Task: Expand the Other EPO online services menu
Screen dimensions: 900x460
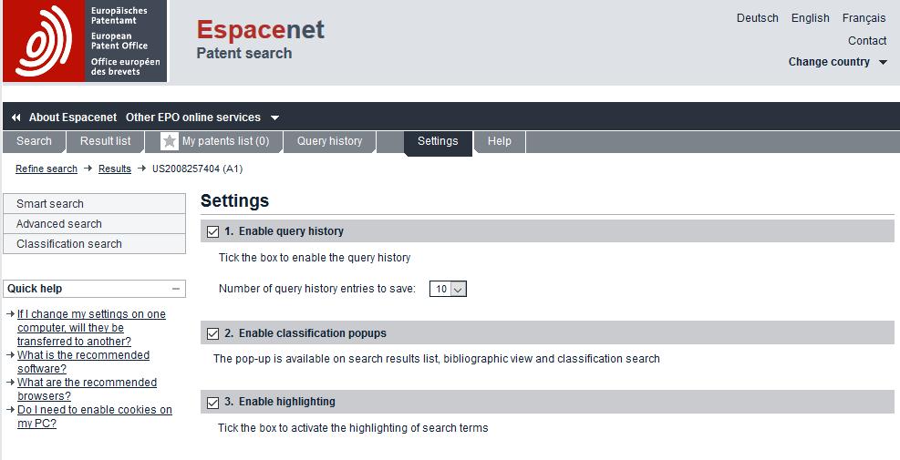Action: pyautogui.click(x=202, y=118)
